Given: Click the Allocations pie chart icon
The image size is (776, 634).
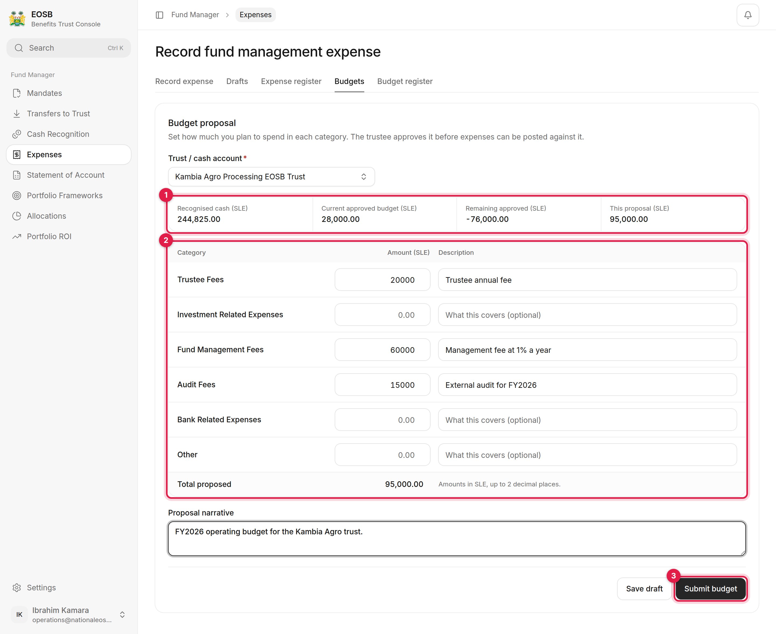Looking at the screenshot, I should 16,216.
